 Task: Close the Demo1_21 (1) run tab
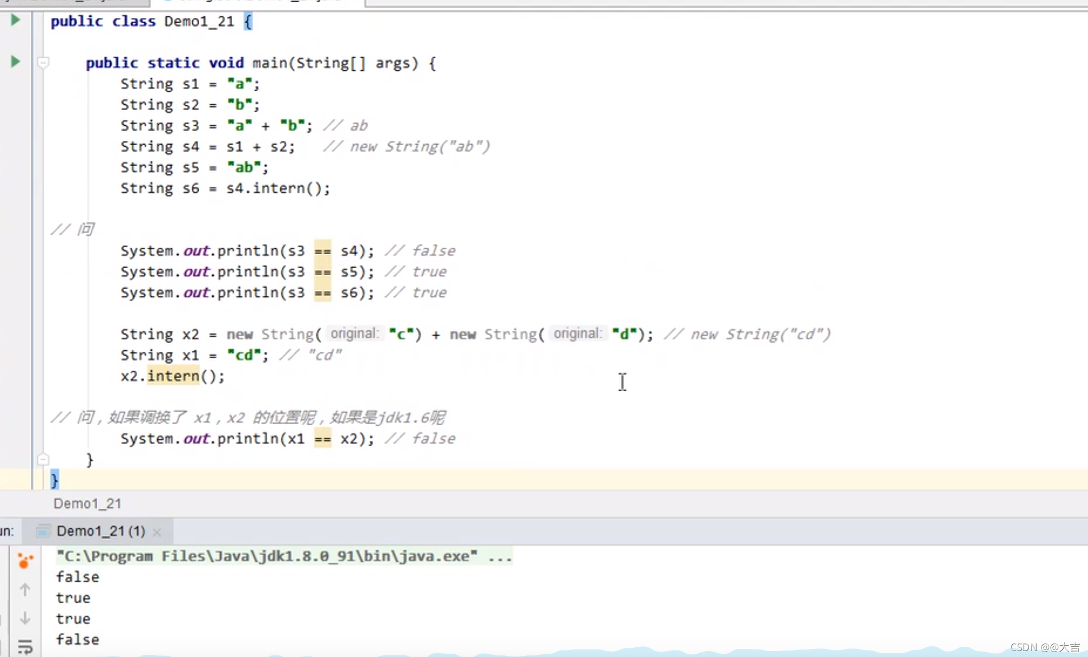click(x=157, y=532)
